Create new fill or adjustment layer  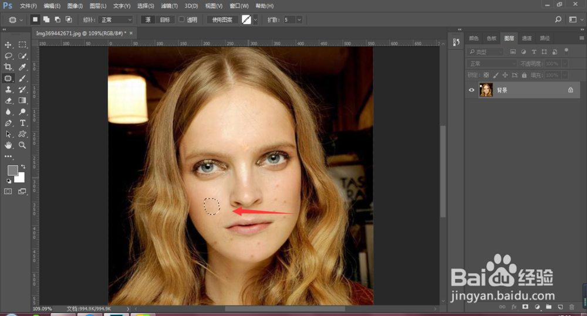pyautogui.click(x=537, y=307)
